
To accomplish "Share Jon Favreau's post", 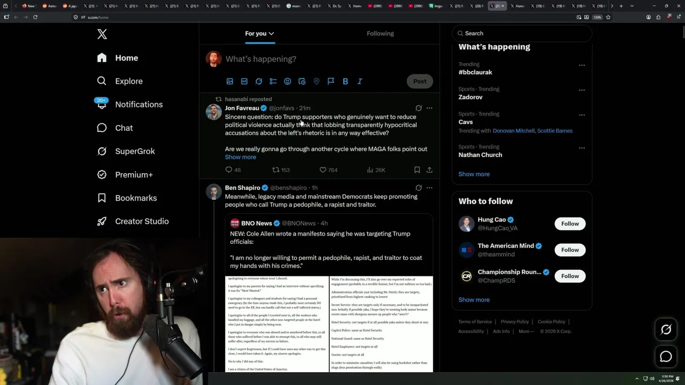I will 429,170.
